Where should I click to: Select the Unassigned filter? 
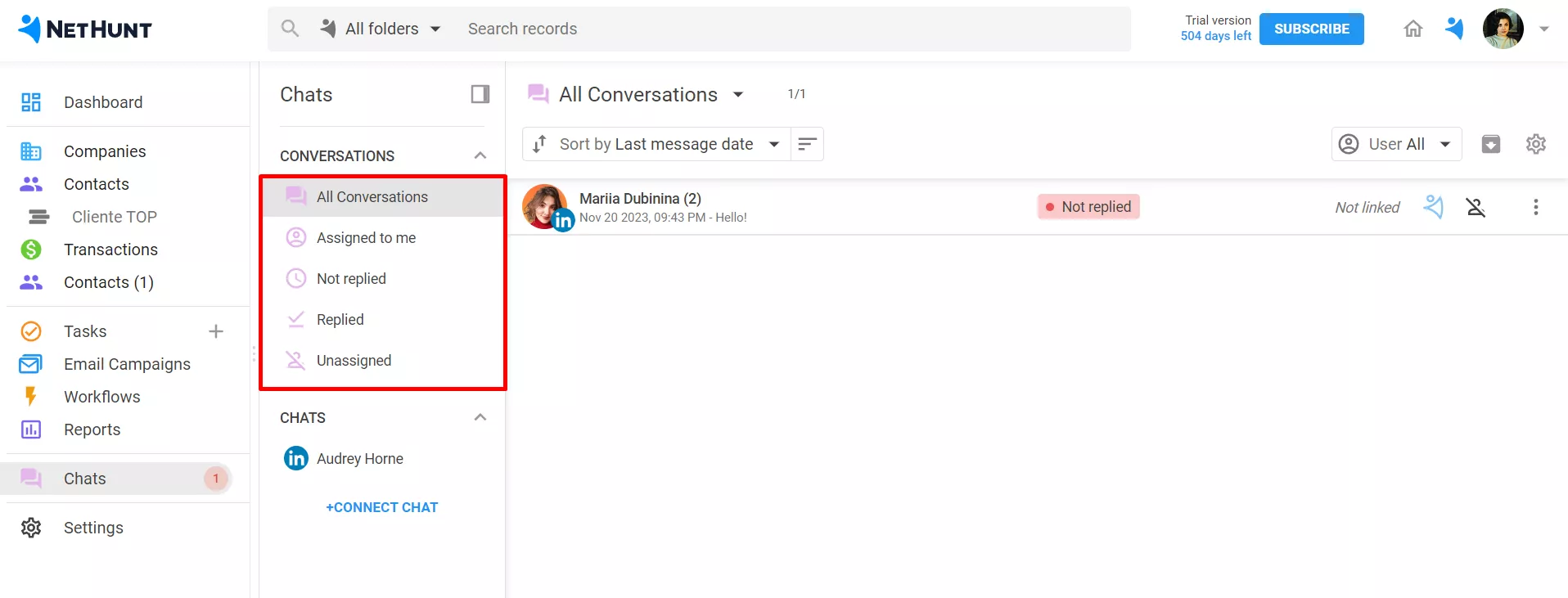[382, 361]
